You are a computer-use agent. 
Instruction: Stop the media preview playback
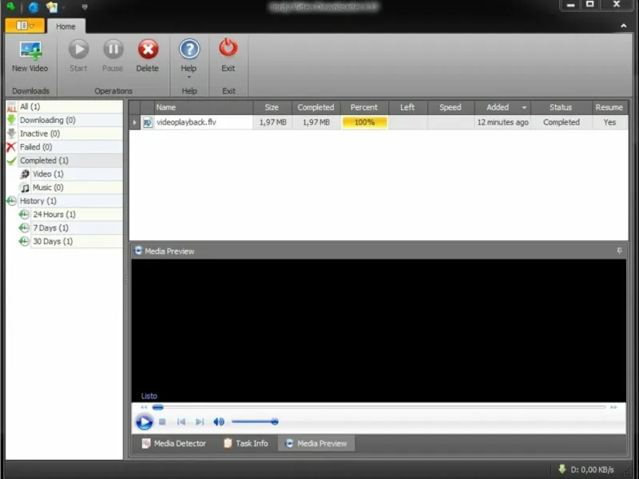pos(162,422)
